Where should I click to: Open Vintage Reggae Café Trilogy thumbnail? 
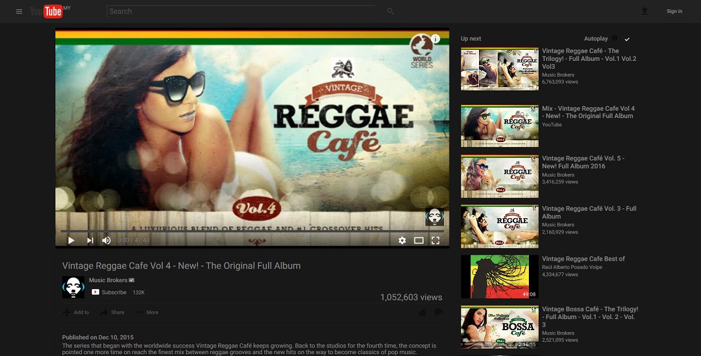(x=499, y=69)
